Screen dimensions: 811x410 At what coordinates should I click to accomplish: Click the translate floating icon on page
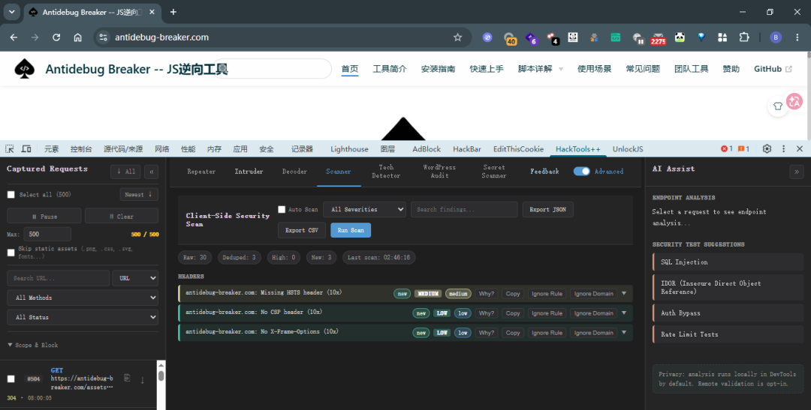click(x=794, y=100)
